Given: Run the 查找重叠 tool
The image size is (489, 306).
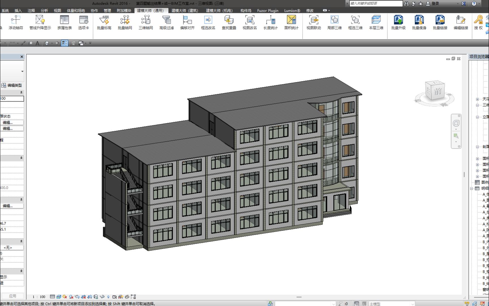Looking at the screenshot, I should tap(229, 22).
